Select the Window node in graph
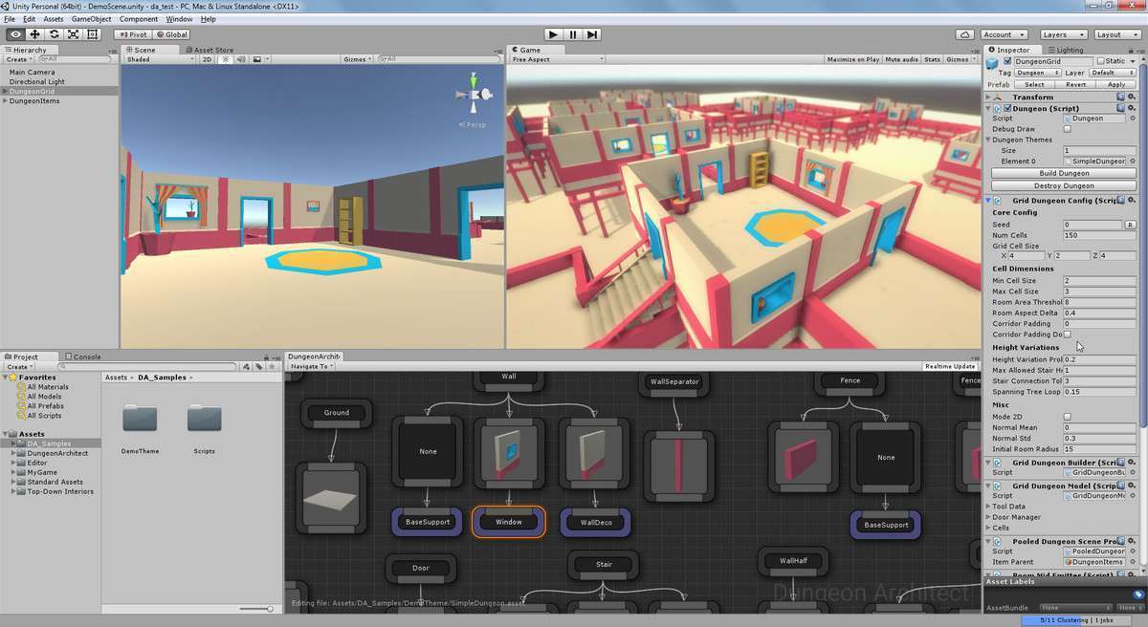The width and height of the screenshot is (1148, 627). click(x=509, y=522)
